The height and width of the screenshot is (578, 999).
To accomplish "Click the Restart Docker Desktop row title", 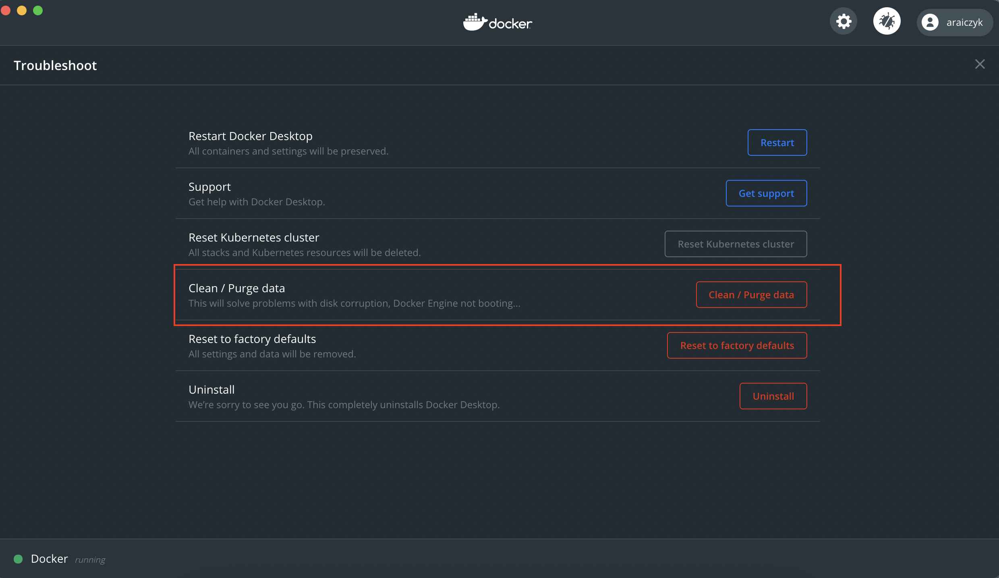I will tap(250, 136).
